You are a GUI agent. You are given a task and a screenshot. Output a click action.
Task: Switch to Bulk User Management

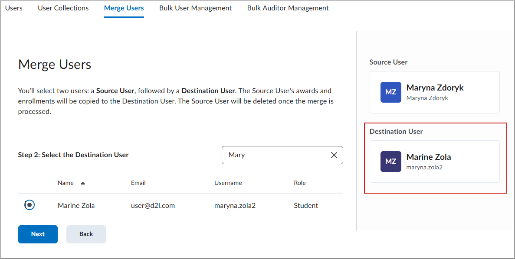click(x=195, y=8)
